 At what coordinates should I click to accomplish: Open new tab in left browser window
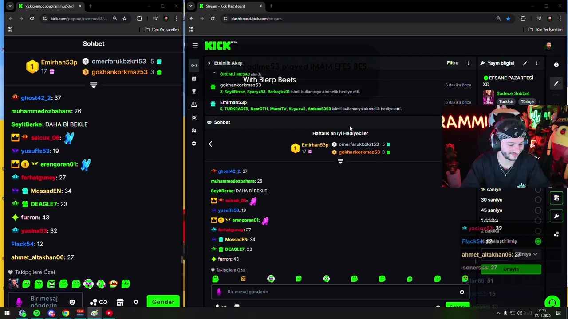[x=91, y=6]
